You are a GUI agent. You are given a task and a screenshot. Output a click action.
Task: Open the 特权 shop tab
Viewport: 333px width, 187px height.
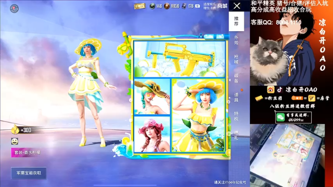tap(236, 116)
